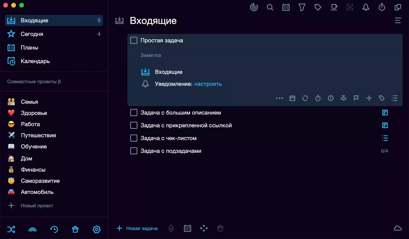This screenshot has height=239, width=409.
Task: Open Планы in the sidebar
Action: coord(54,47)
